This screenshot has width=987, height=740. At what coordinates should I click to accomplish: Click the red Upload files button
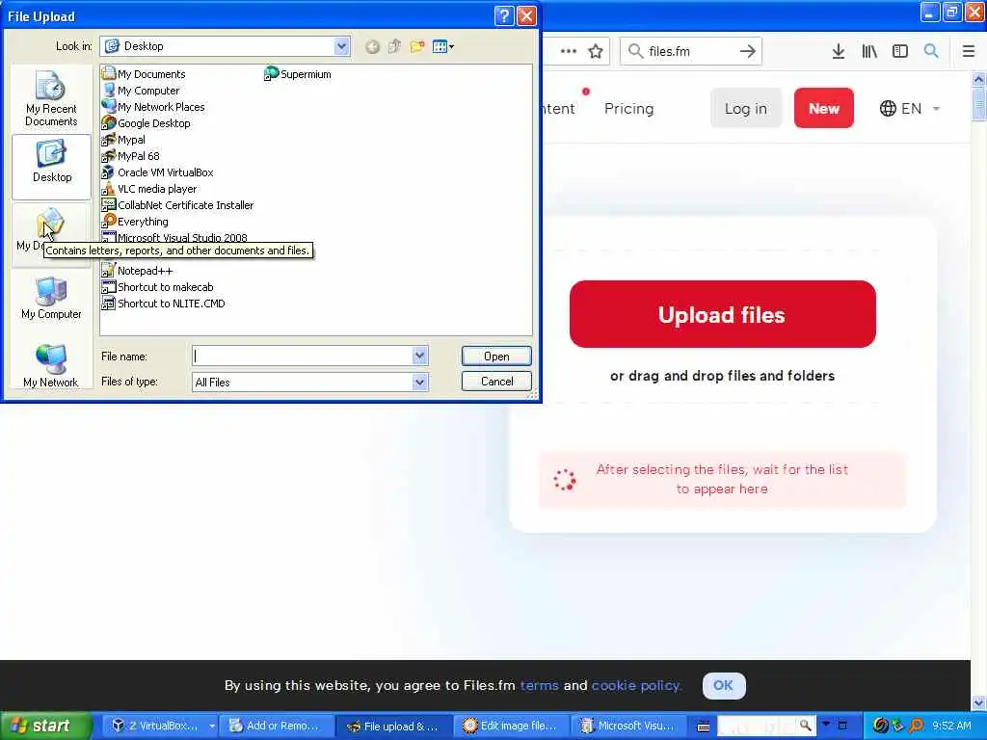(x=723, y=314)
